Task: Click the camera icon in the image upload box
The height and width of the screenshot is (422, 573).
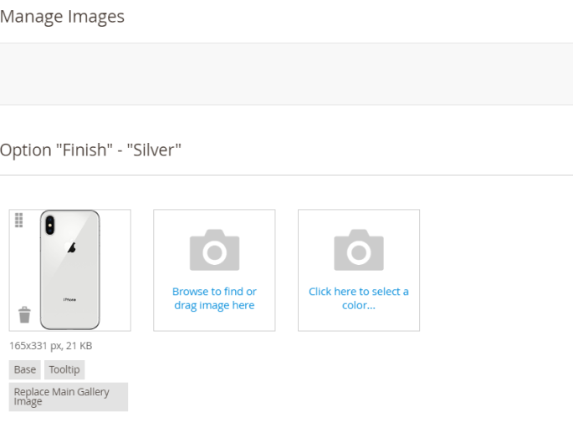Action: pos(214,249)
